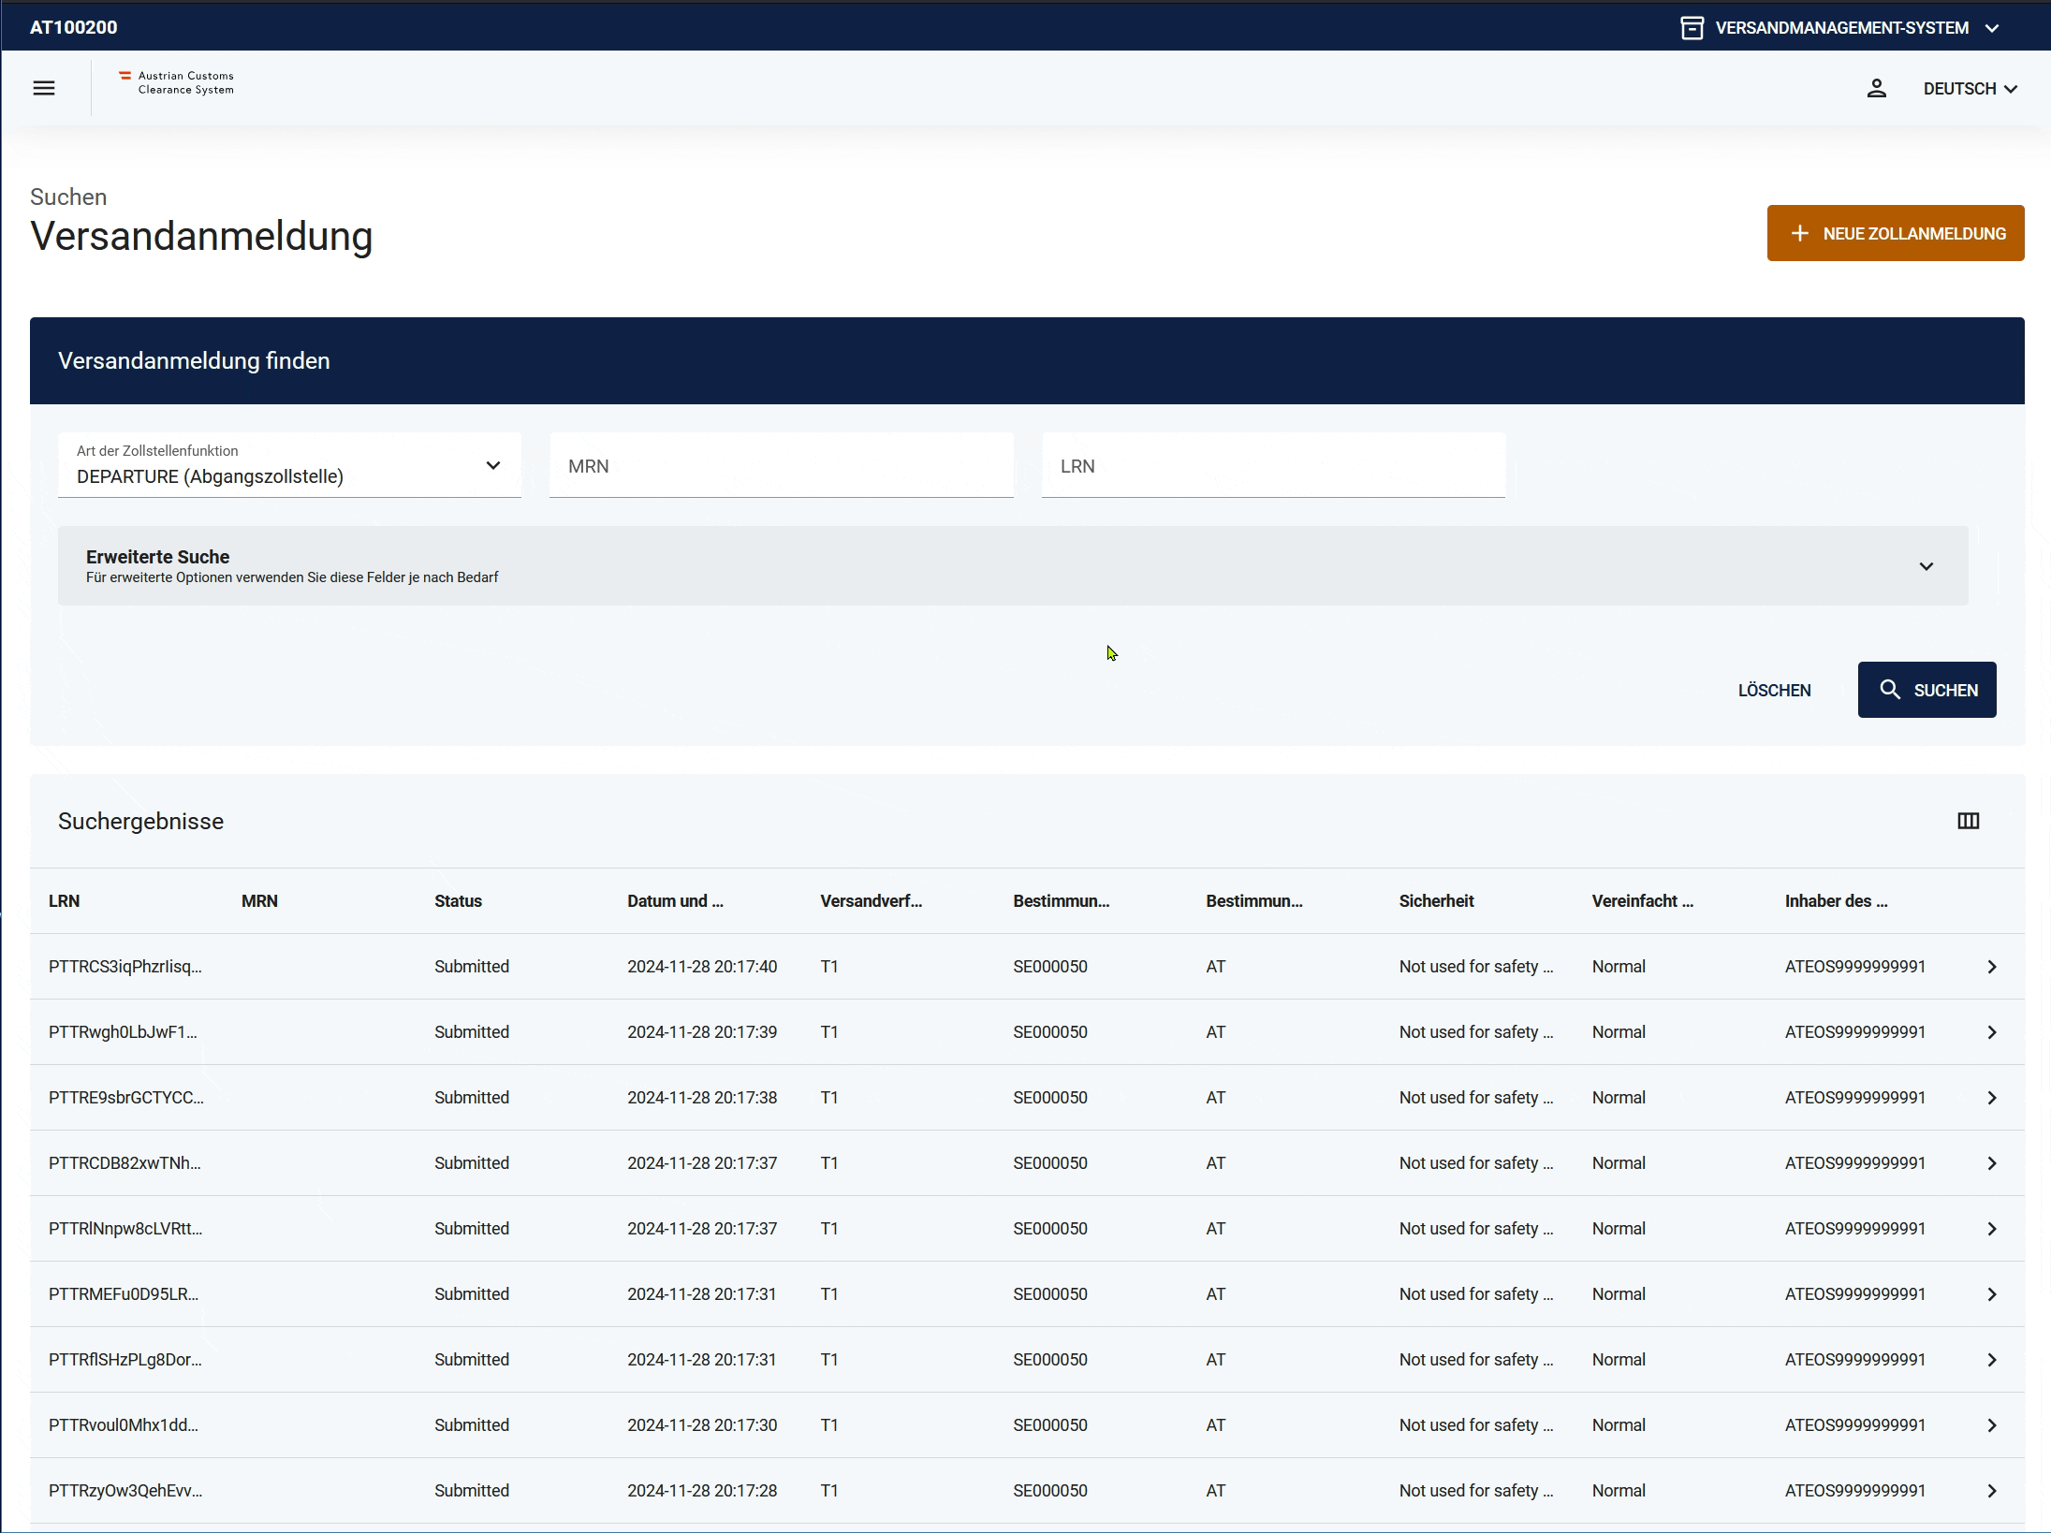Click the Löschen button
Image resolution: width=2051 pixels, height=1533 pixels.
coord(1774,691)
